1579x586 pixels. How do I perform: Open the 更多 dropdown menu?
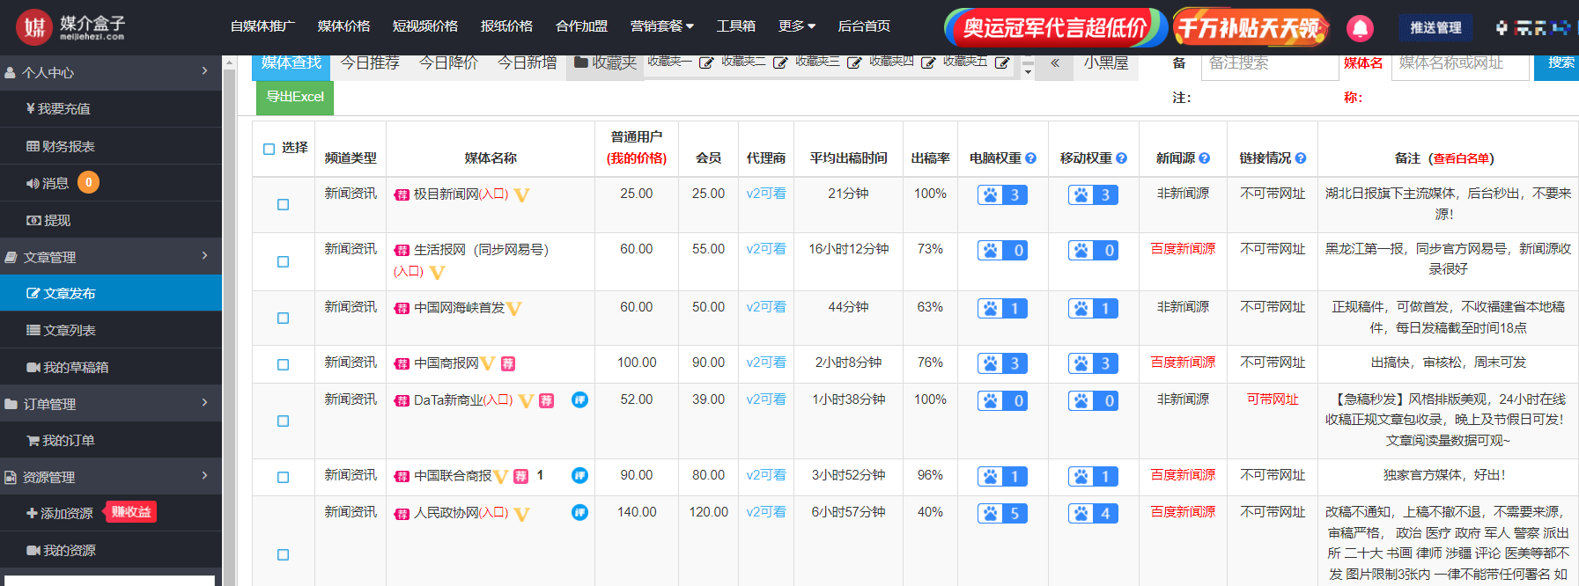[797, 26]
